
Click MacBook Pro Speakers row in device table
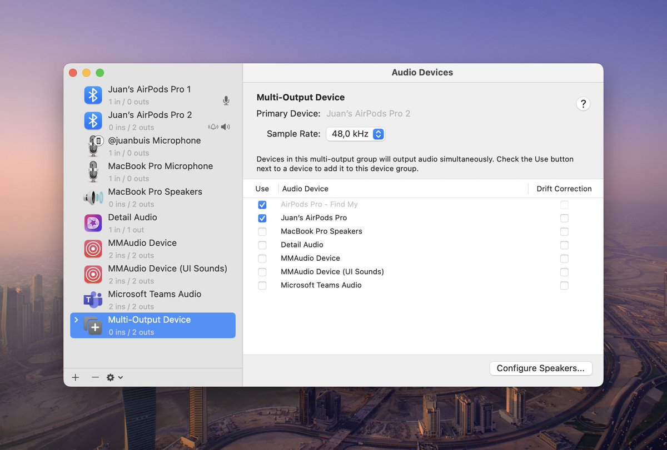click(423, 231)
